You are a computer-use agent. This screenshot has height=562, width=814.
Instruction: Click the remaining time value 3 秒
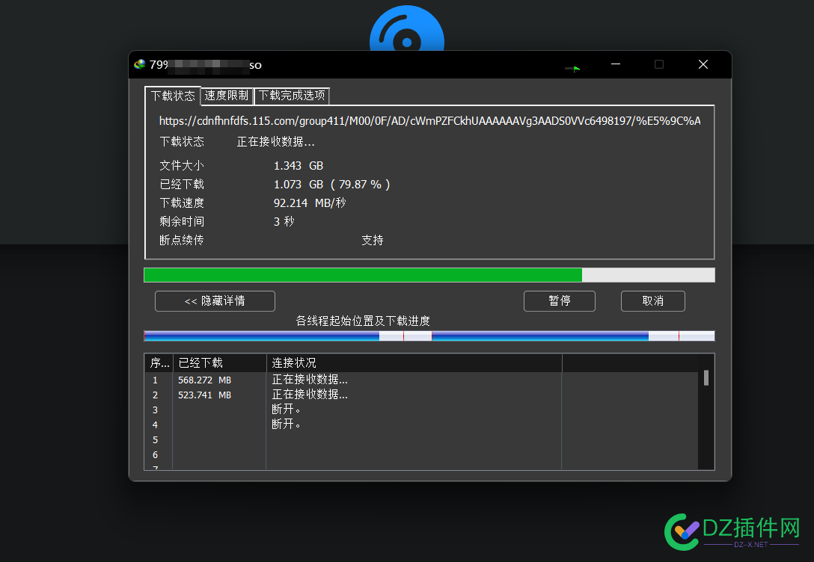[x=284, y=222]
